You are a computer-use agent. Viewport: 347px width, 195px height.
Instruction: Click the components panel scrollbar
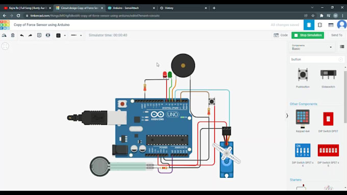[345, 97]
